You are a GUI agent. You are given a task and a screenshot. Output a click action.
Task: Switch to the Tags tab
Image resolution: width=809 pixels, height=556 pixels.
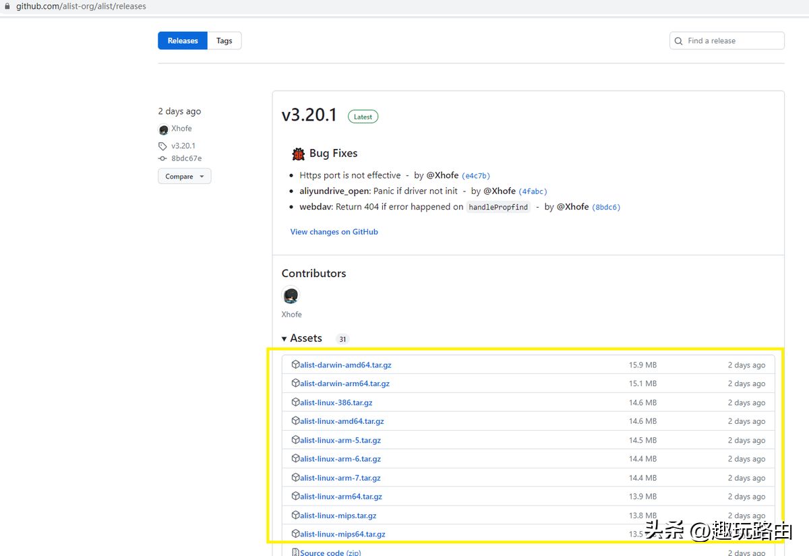(x=224, y=40)
